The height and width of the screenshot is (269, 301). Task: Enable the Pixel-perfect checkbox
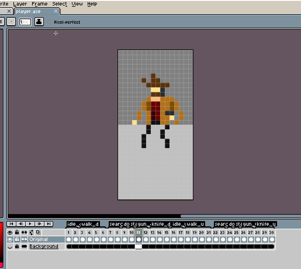pyautogui.click(x=49, y=22)
